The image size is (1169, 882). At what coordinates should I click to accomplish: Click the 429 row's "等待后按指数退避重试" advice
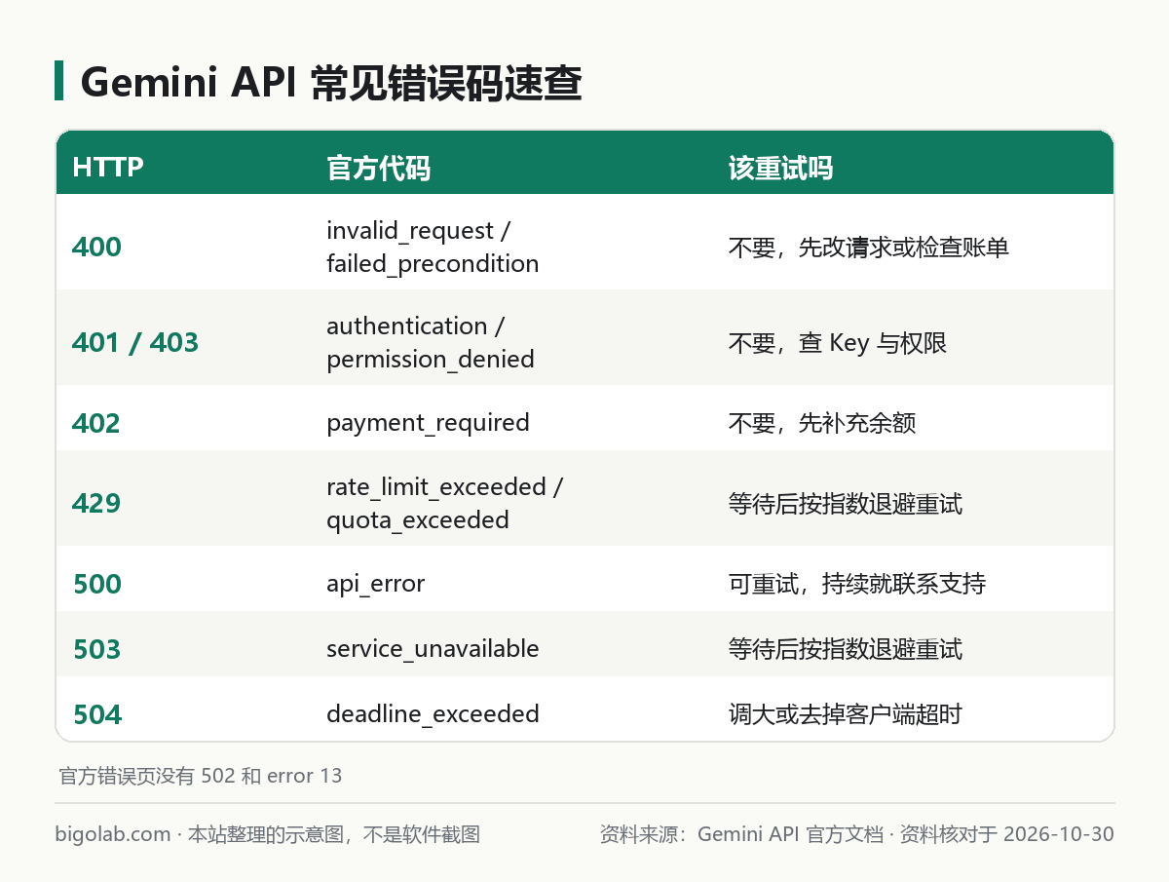pos(846,504)
